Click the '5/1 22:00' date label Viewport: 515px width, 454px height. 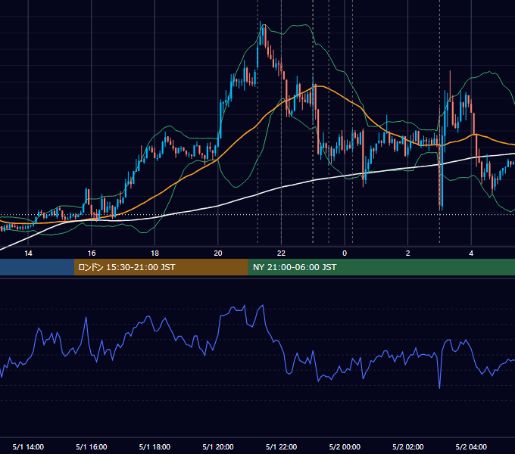281,446
